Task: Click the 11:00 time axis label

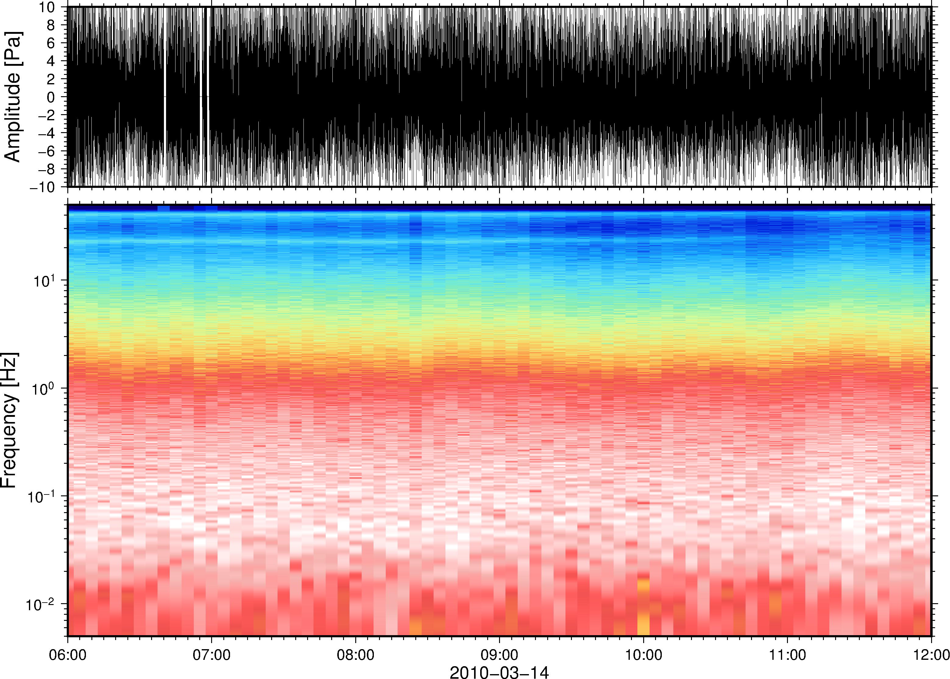Action: click(787, 655)
